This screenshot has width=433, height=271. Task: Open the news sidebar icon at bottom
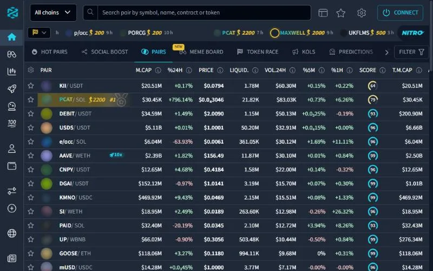(x=11, y=259)
